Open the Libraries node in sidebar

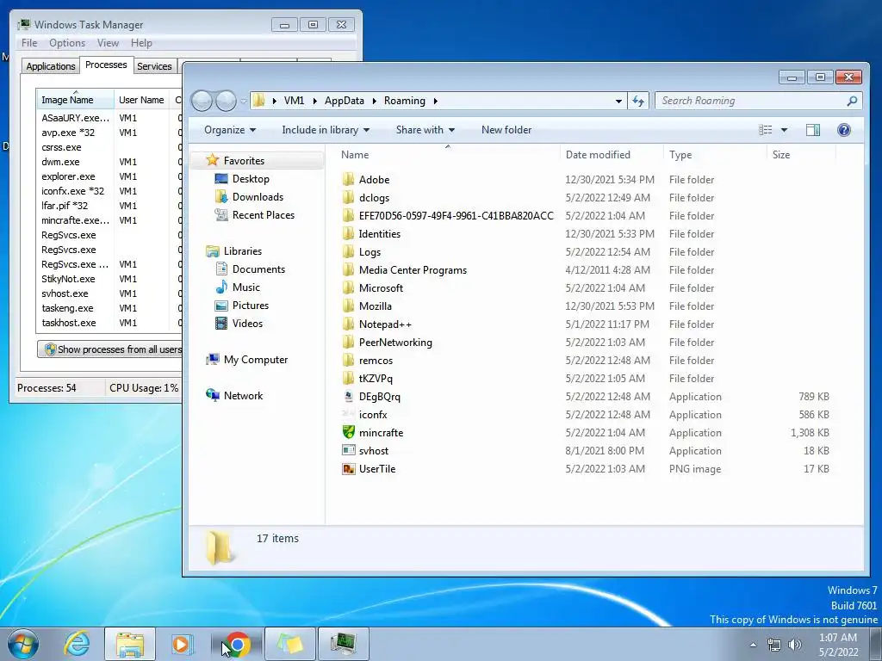point(234,250)
